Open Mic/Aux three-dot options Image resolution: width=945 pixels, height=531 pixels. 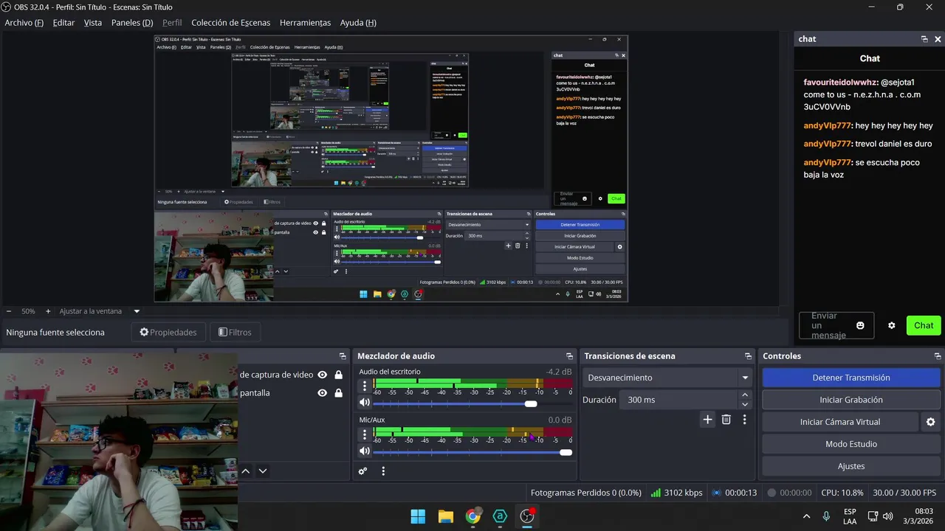click(x=364, y=434)
